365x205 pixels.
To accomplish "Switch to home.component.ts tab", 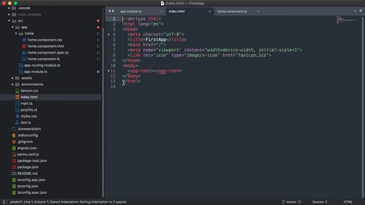I will tap(232, 11).
